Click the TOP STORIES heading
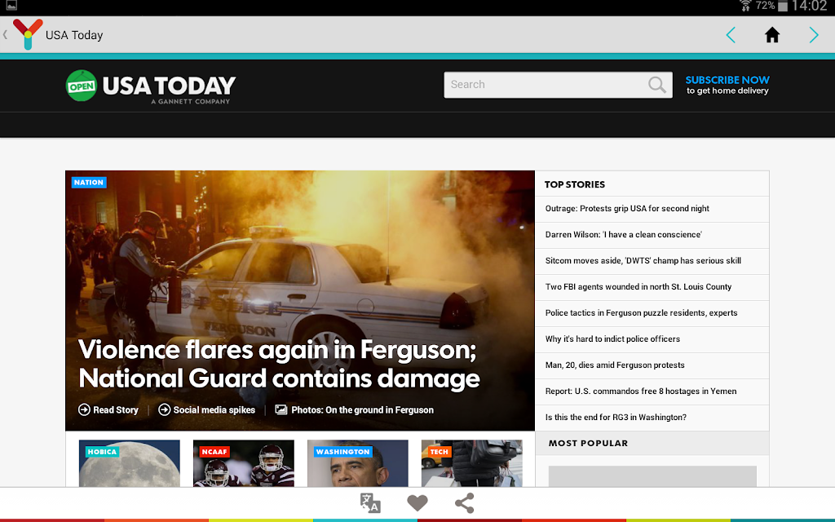This screenshot has width=835, height=522. point(575,184)
